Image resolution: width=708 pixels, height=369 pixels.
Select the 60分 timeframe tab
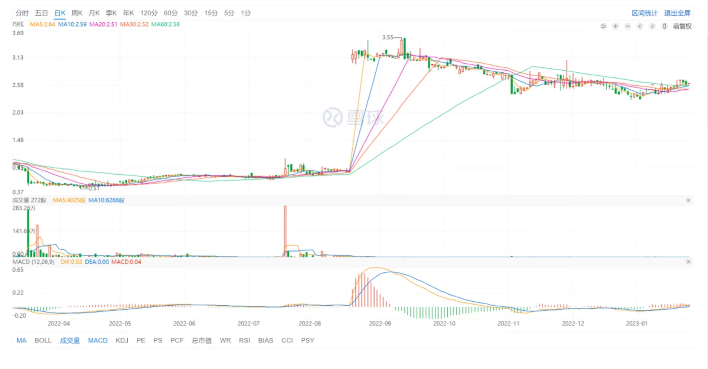pos(171,13)
